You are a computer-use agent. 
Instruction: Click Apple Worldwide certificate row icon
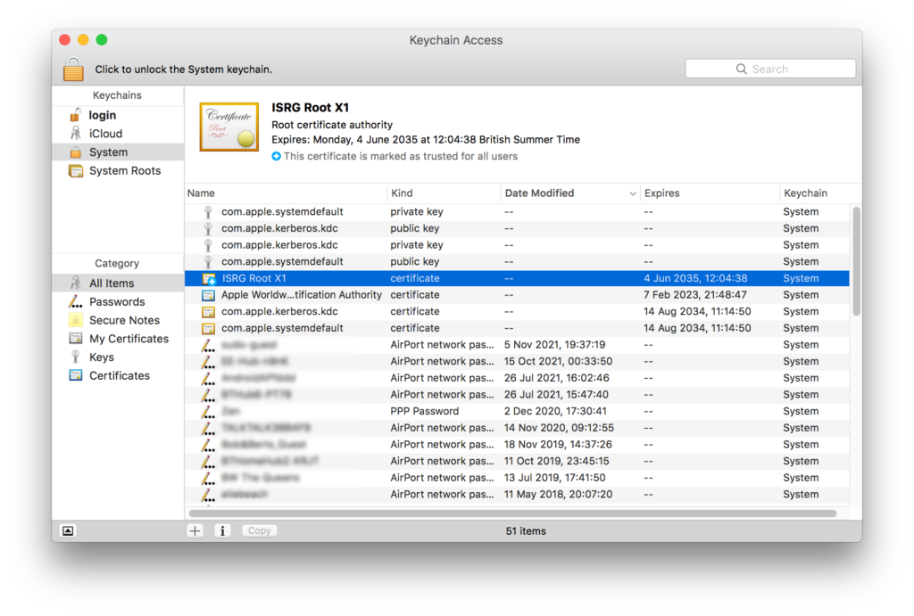208,295
